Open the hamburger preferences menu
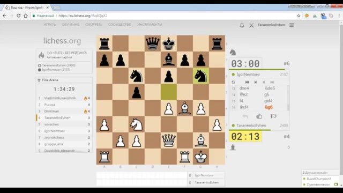 [x=292, y=25]
